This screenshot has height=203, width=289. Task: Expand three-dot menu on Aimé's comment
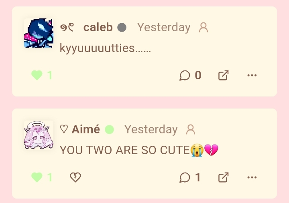click(252, 177)
